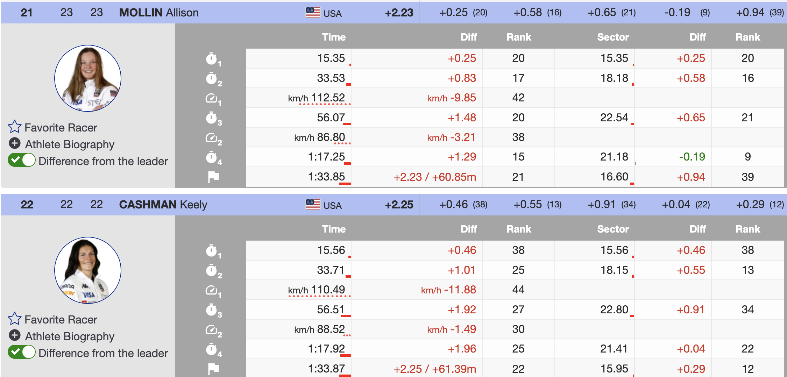Click Mollin's first intermediate stopwatch icon
Screen dimensions: 787x377
coord(212,59)
